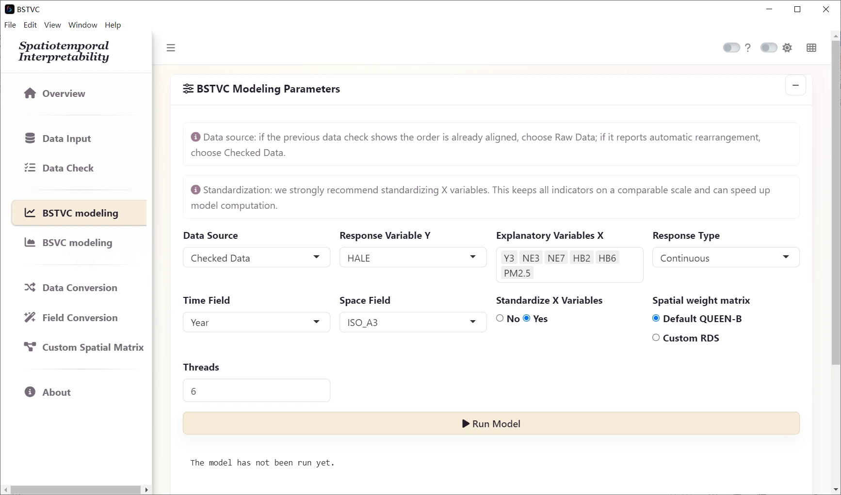Click the Data Check checklist icon
The image size is (841, 495).
point(30,168)
